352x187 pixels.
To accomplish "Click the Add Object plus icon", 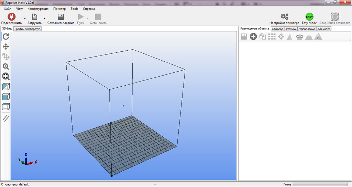I will click(253, 37).
